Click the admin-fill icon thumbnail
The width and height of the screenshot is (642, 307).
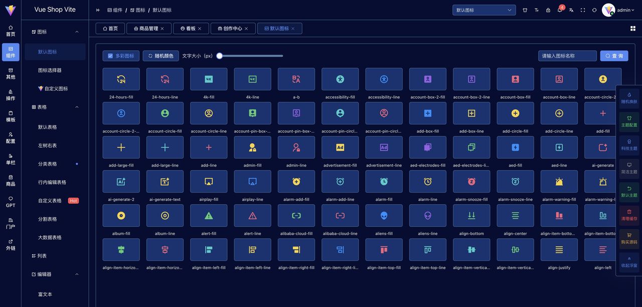coord(252,147)
